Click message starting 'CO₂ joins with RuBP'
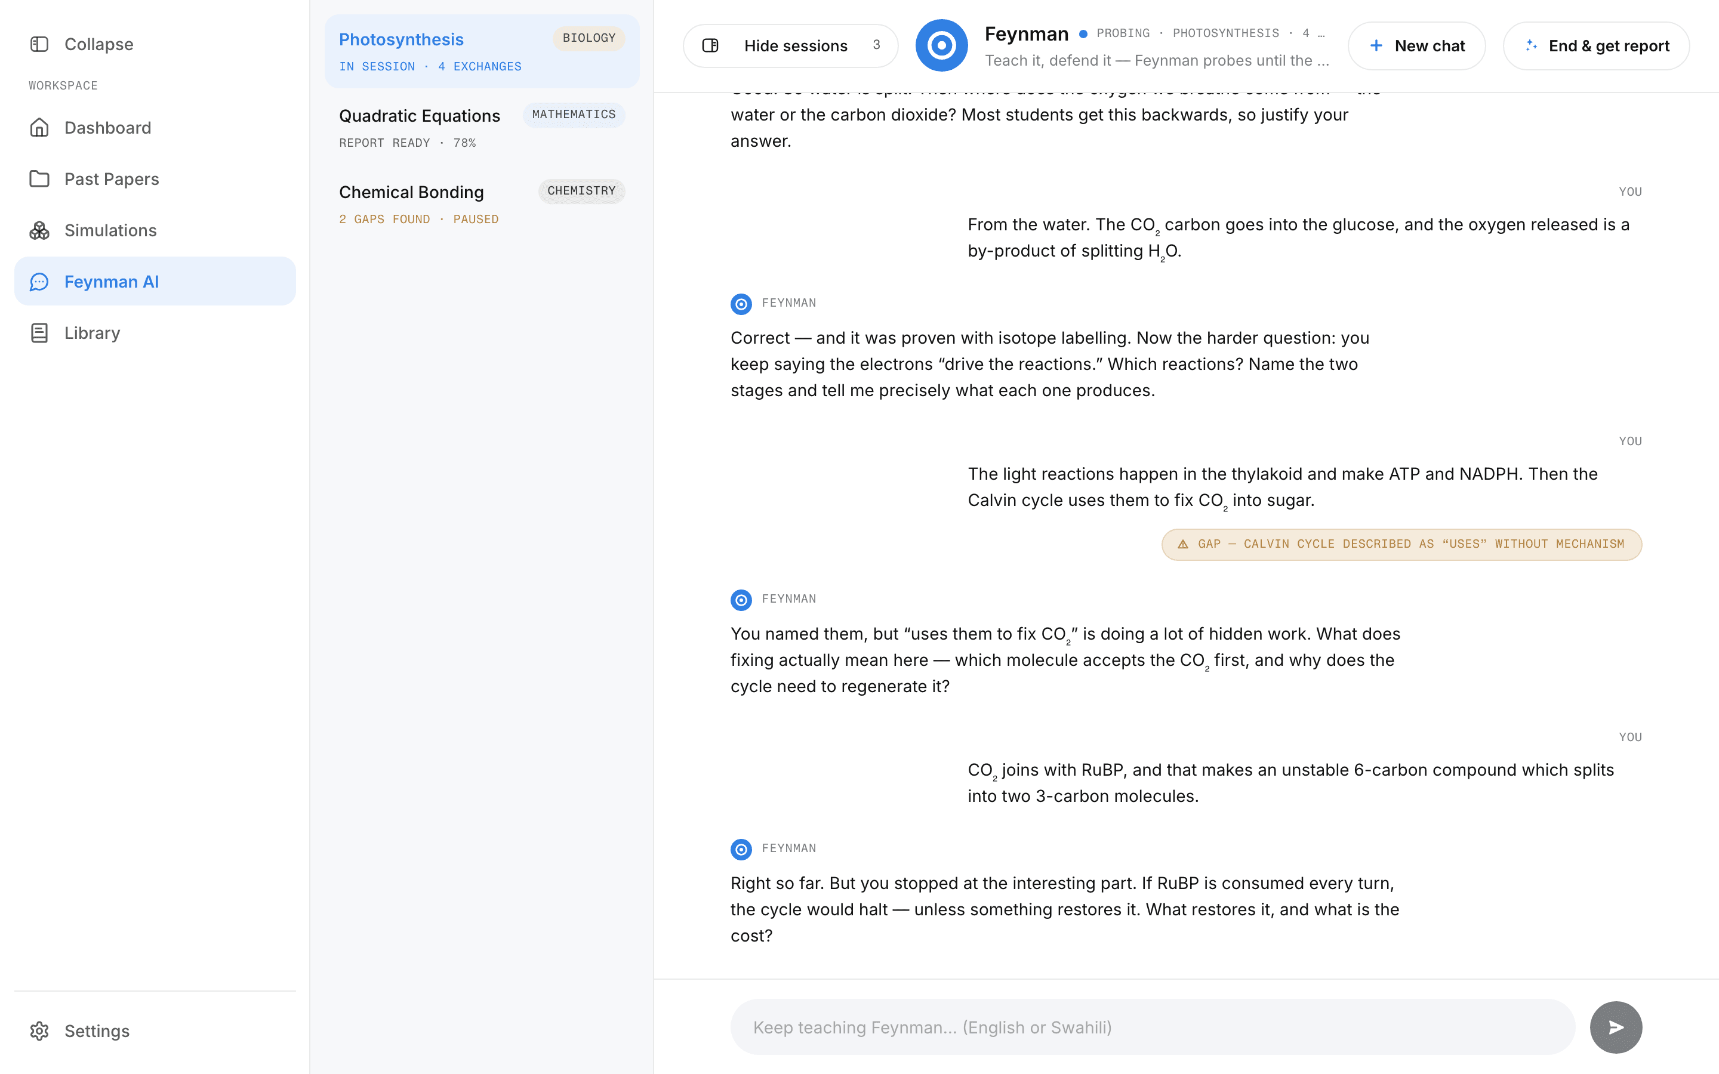The image size is (1719, 1074). click(1290, 783)
